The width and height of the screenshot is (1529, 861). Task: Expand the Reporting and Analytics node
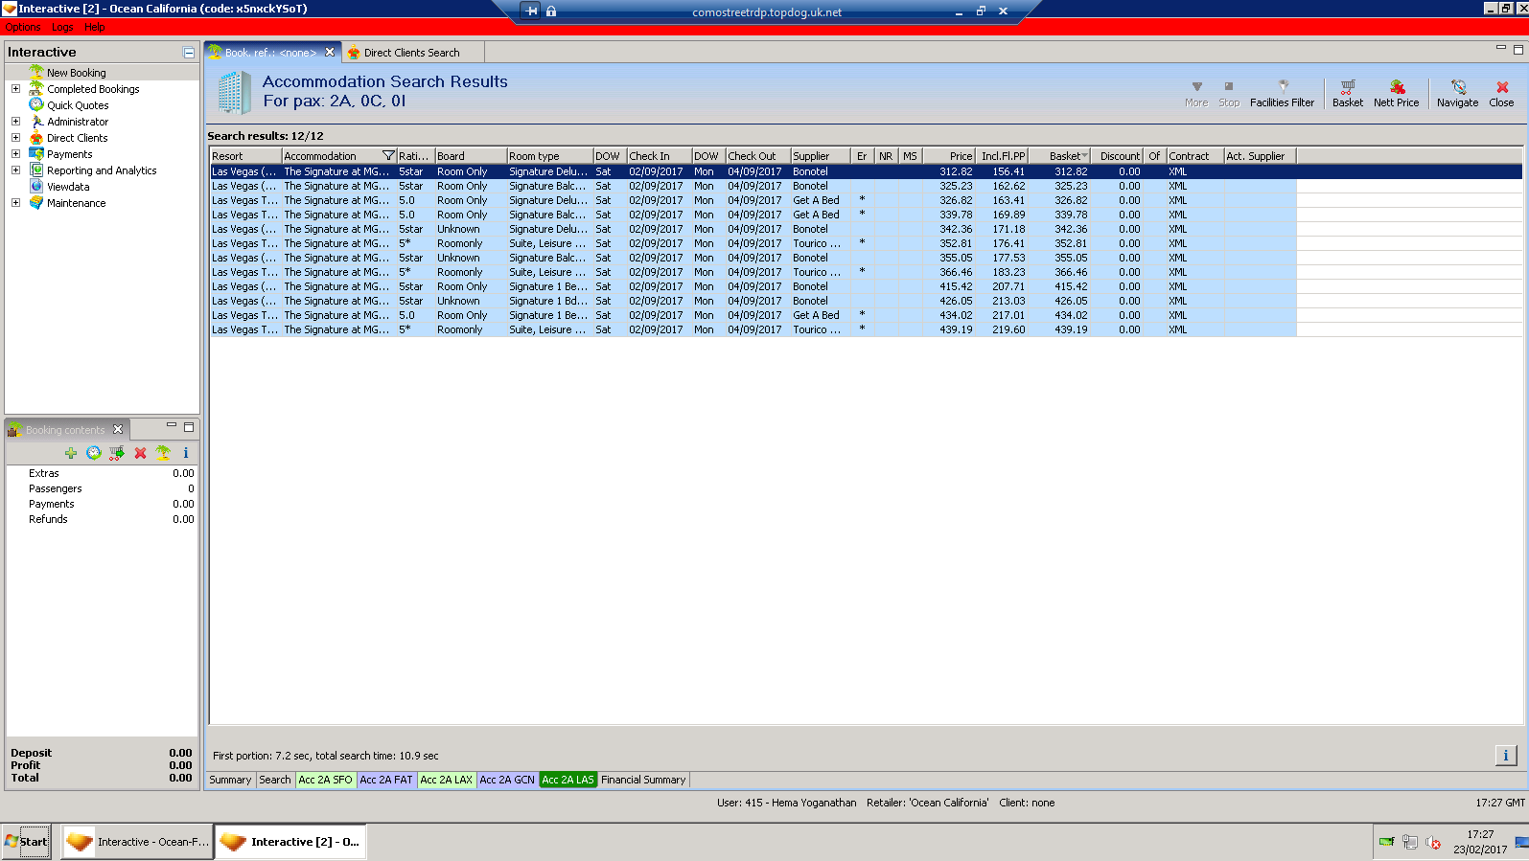pos(15,170)
